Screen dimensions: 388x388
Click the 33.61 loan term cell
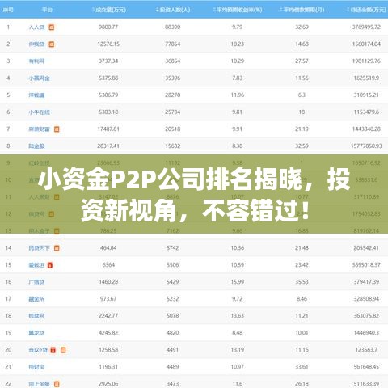[x=302, y=367]
